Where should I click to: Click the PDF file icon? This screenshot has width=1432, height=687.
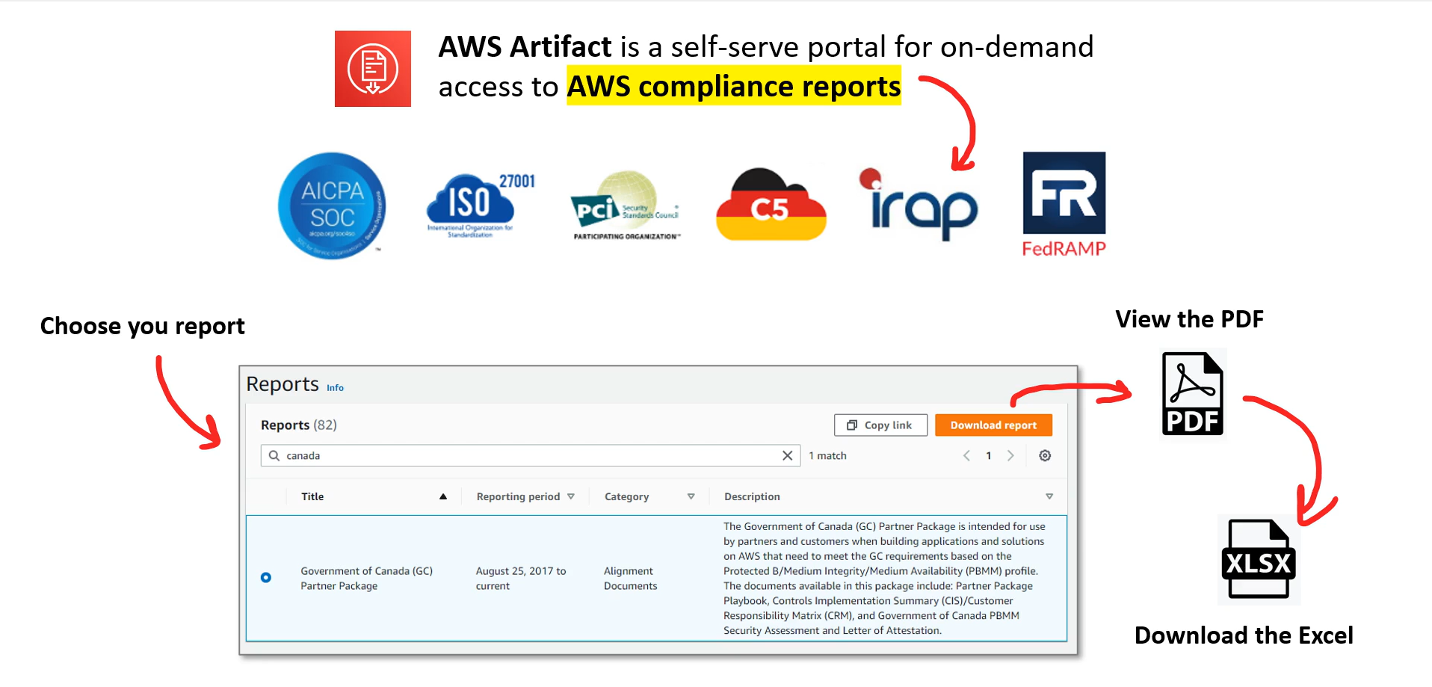(1192, 394)
